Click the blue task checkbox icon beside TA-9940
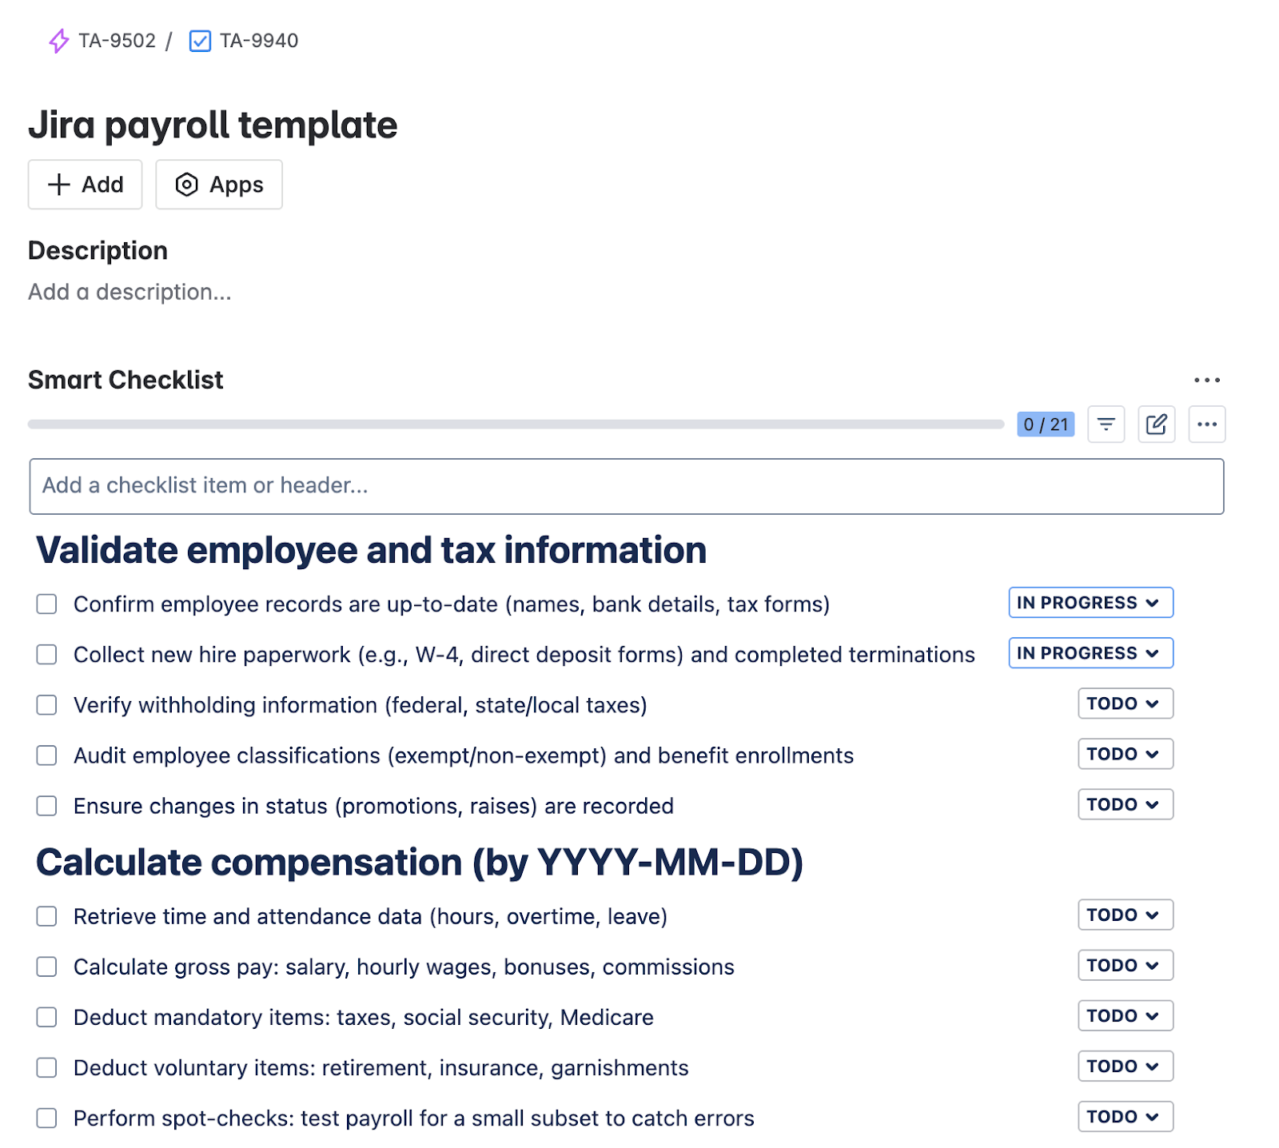The width and height of the screenshot is (1279, 1148). coord(200,41)
